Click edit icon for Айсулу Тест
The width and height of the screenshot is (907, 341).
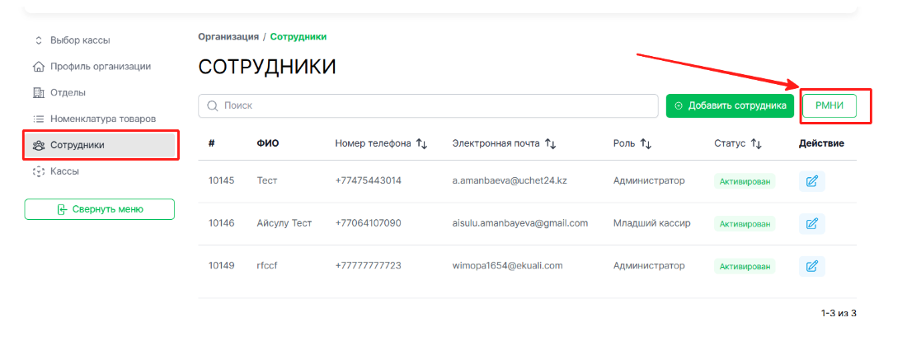[811, 223]
